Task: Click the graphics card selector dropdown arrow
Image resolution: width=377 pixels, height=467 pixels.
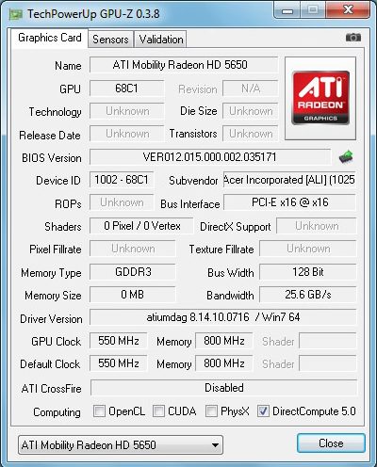Action: pos(215,445)
